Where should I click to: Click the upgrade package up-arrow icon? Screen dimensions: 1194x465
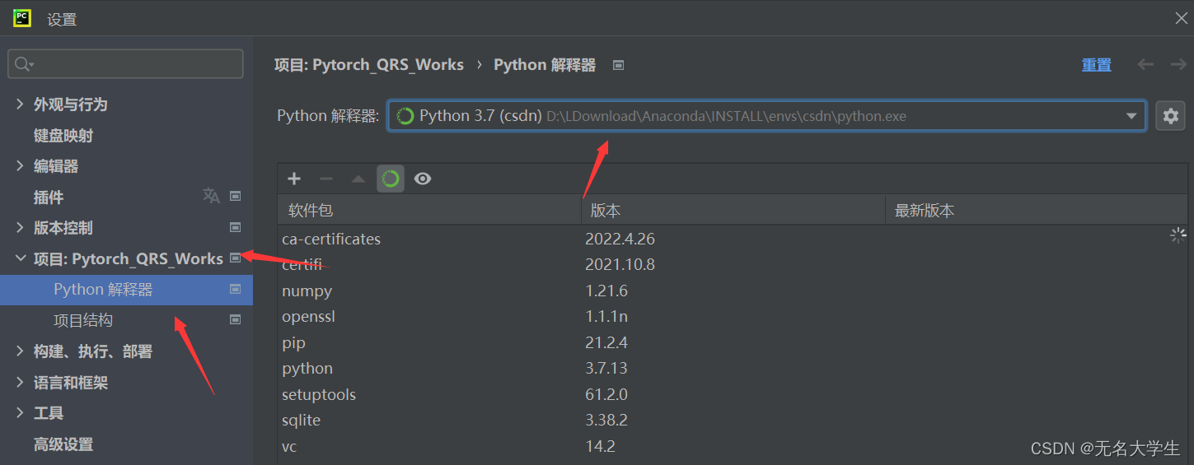[x=358, y=179]
